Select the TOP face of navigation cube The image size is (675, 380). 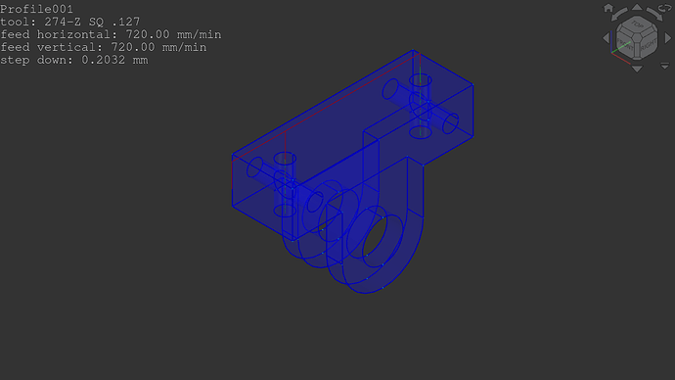pos(637,24)
